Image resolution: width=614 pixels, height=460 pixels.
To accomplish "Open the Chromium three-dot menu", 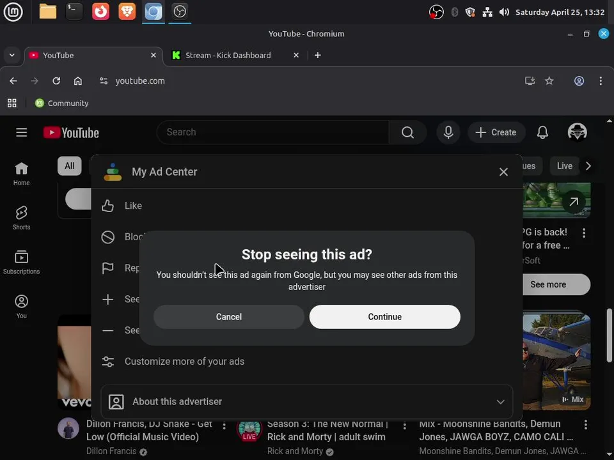I will coord(601,81).
